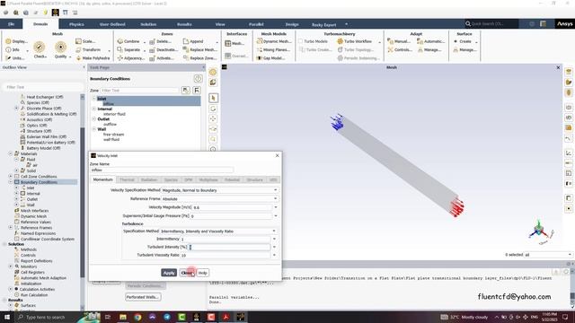
Task: Select Reference Values in outline tree
Action: [36, 222]
